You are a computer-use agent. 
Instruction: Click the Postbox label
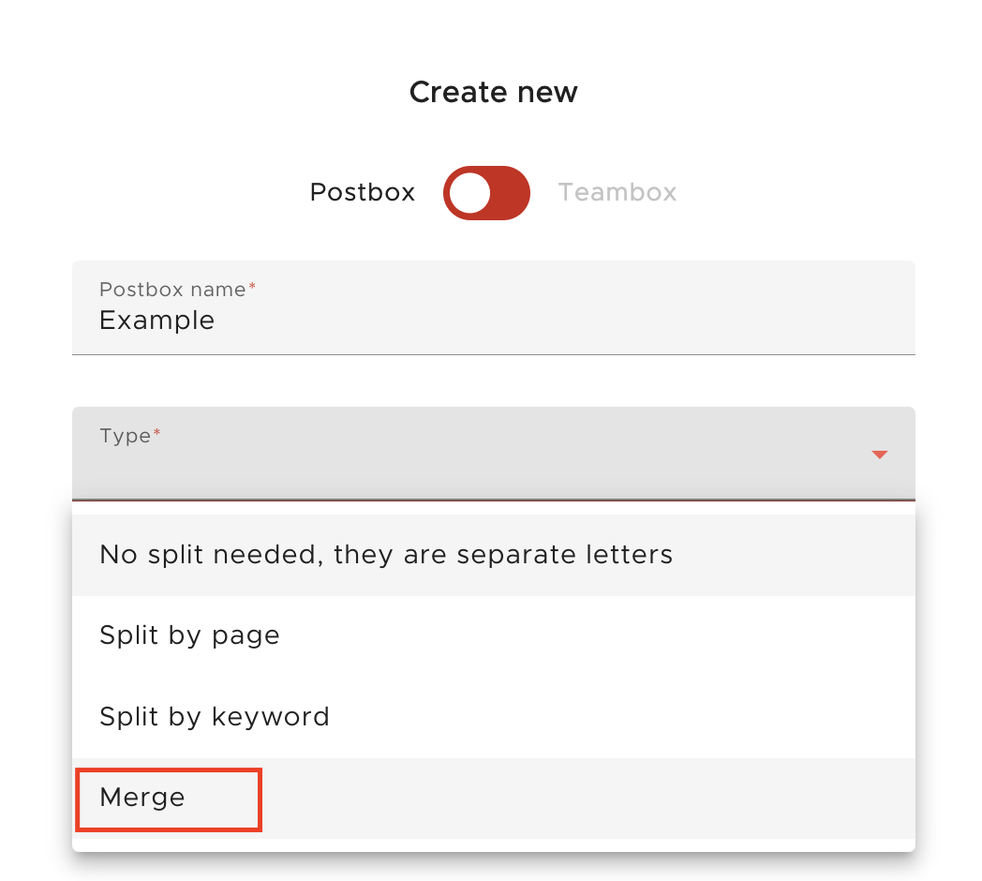362,193
